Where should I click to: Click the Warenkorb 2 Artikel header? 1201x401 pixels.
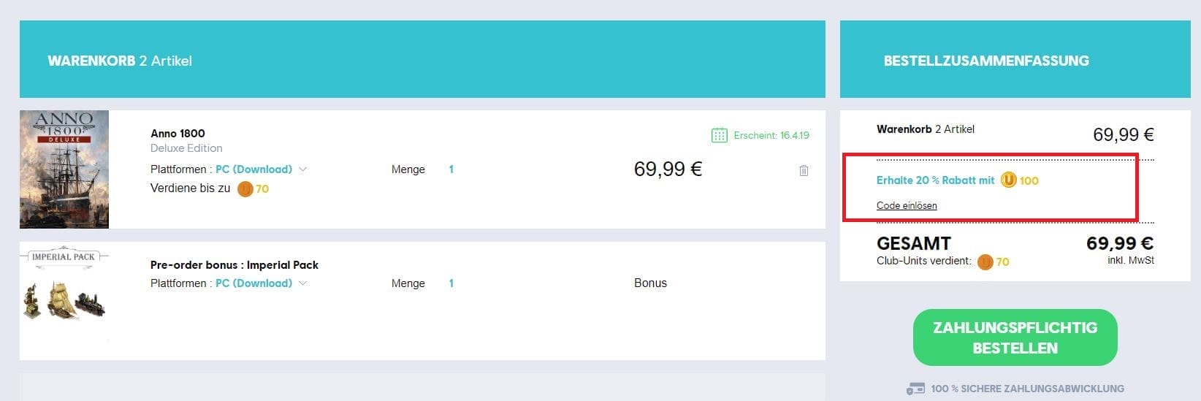point(120,61)
